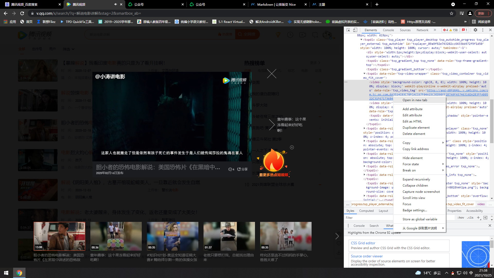Choose Open in new tab from context menu
The image size is (494, 278).
point(420,100)
